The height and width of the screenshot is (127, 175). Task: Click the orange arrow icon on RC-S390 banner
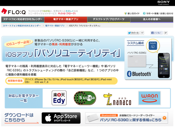point(164,118)
